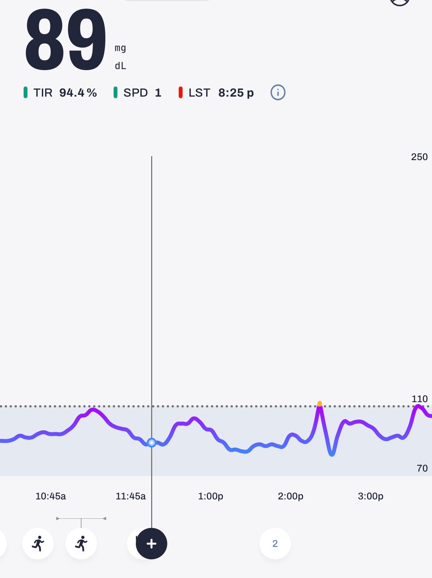
Task: Select the running activity with duration bracket
Action: [x=81, y=544]
